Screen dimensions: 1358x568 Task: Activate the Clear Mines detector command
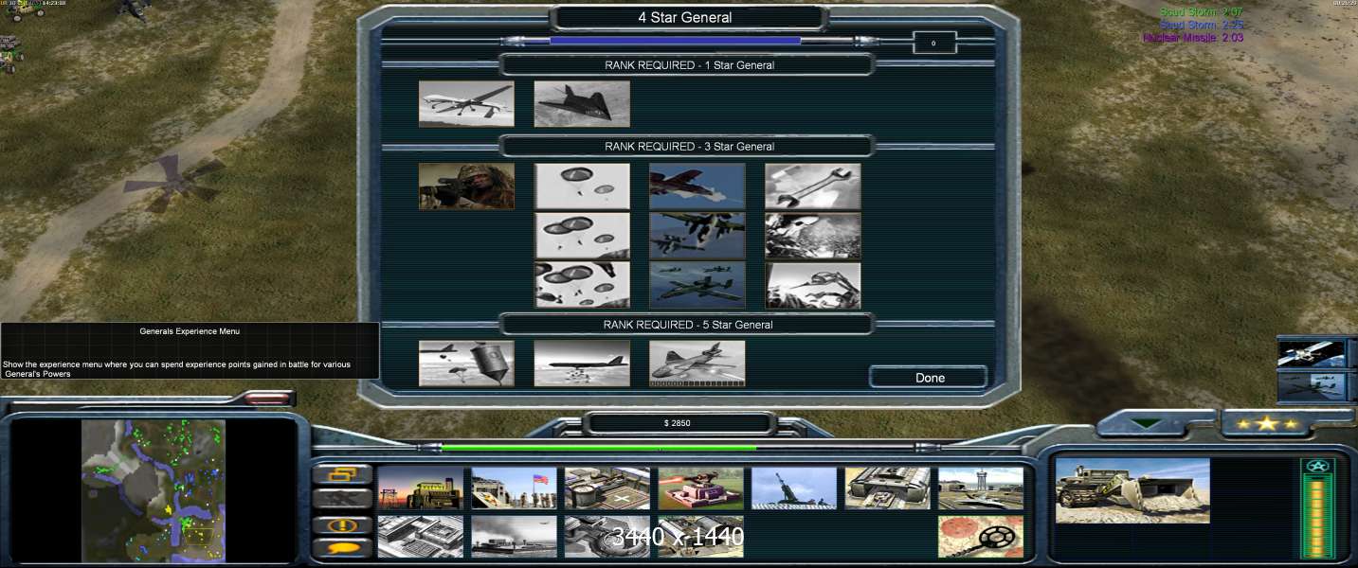981,537
